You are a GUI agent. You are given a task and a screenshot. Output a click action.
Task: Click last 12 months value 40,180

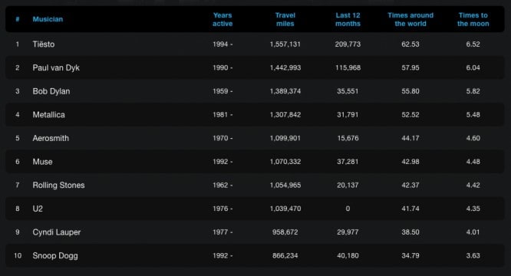tap(348, 255)
